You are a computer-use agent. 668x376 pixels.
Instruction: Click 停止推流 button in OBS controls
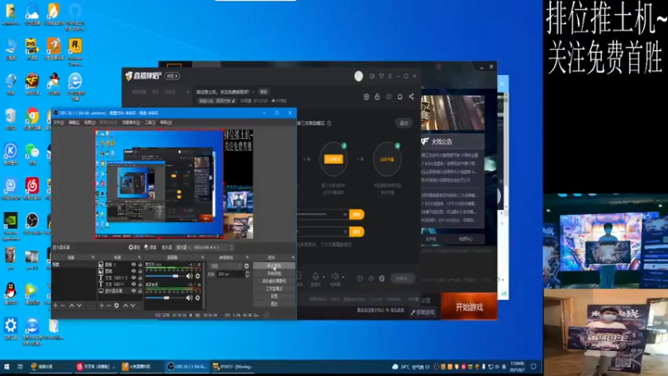pyautogui.click(x=274, y=266)
